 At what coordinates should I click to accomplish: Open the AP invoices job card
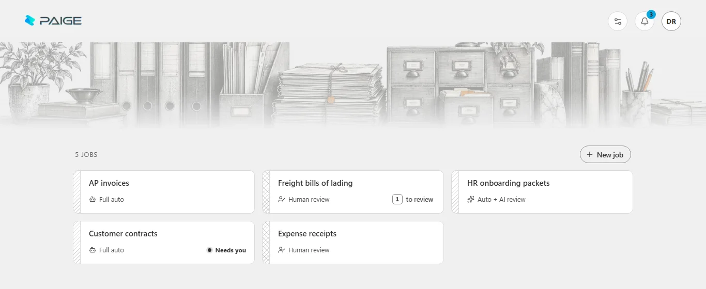point(164,192)
